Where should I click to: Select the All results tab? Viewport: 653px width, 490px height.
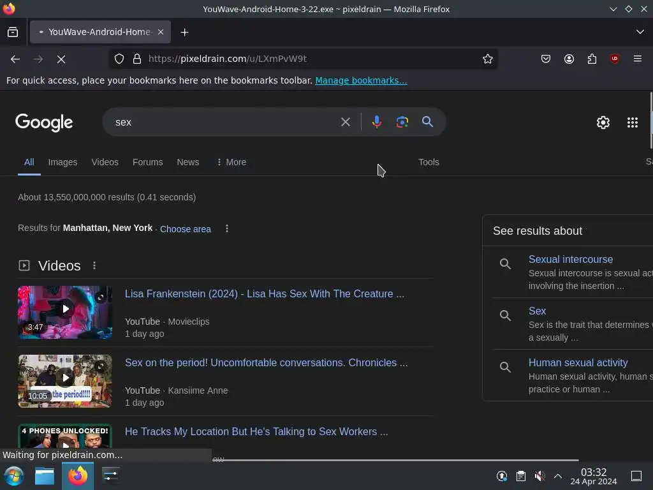(29, 162)
